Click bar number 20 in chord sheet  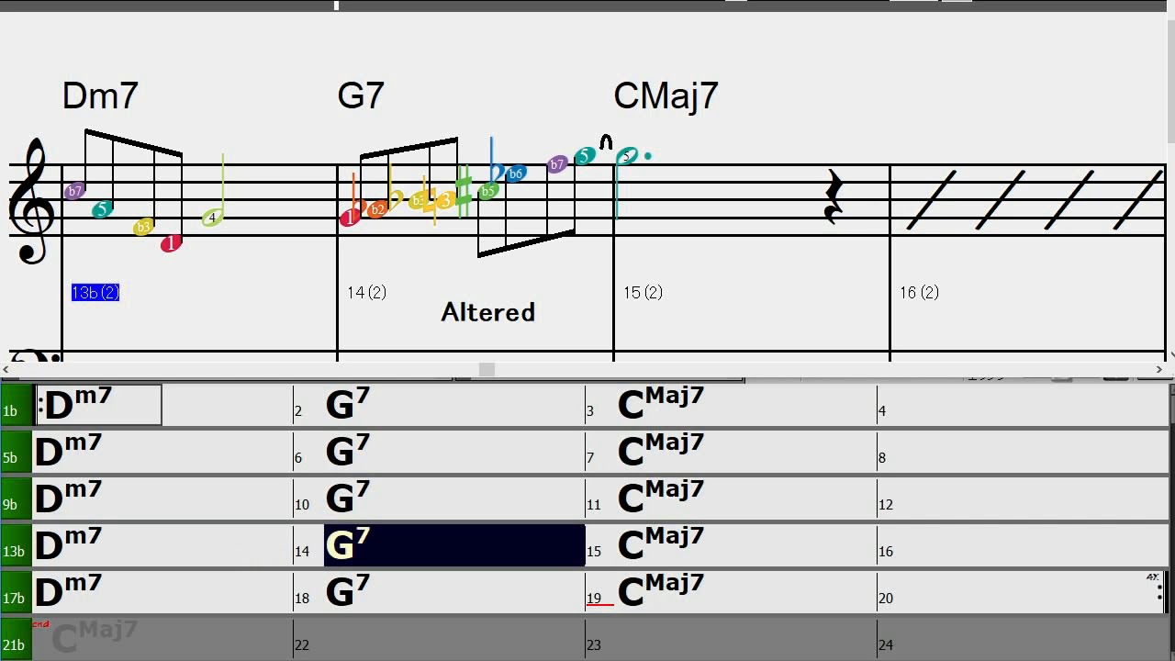[x=886, y=599]
